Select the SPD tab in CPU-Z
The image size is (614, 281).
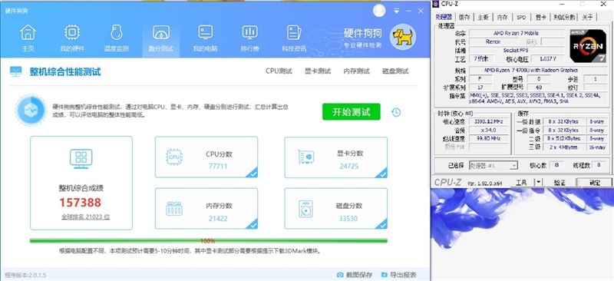(x=521, y=17)
